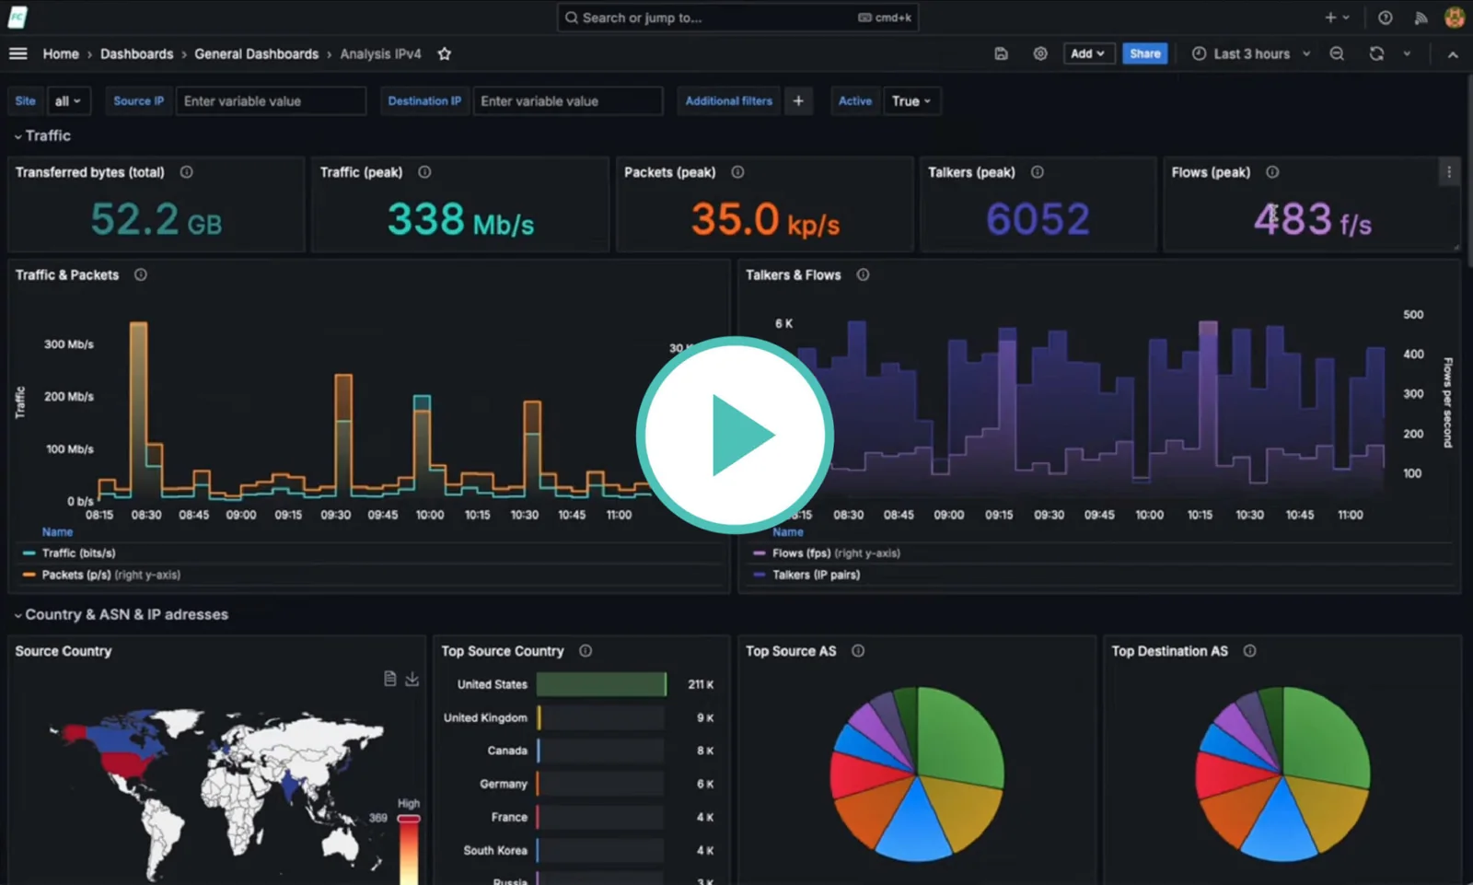Viewport: 1473px width, 885px height.
Task: Zoom out the time range
Action: pos(1337,53)
